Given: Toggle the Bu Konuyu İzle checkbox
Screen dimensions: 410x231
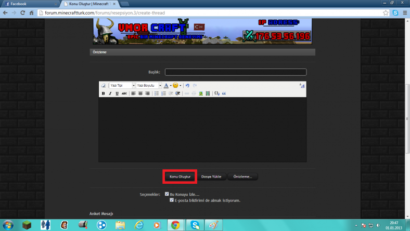Looking at the screenshot, I should (167, 194).
